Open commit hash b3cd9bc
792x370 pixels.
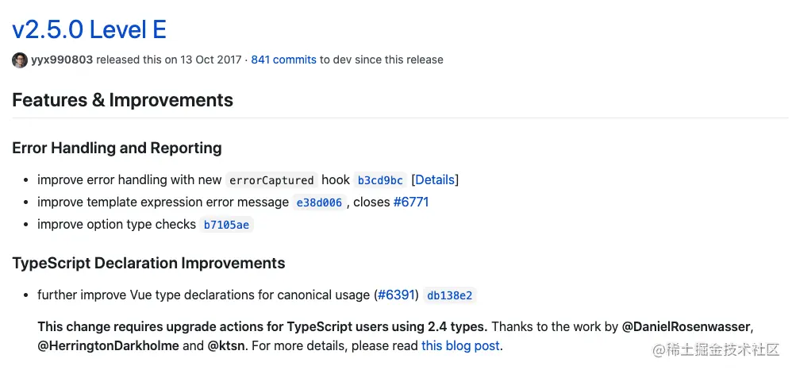tap(380, 180)
